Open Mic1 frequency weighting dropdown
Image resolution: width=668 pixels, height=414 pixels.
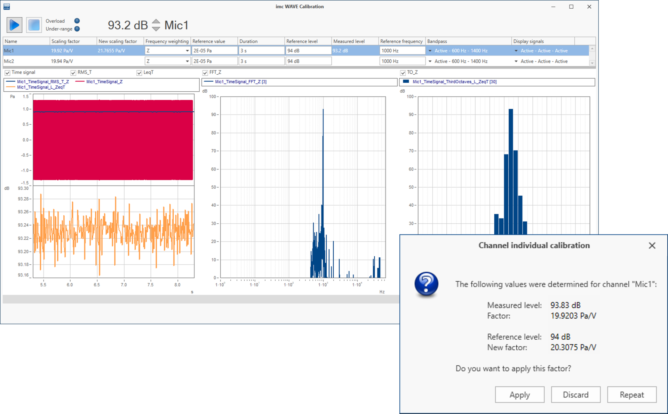point(187,51)
